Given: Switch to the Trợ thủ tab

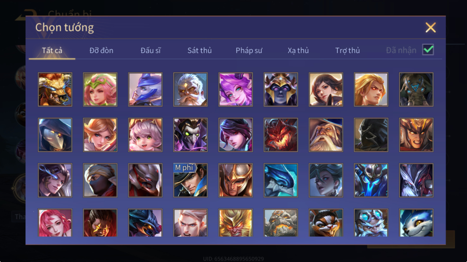Looking at the screenshot, I should [347, 50].
